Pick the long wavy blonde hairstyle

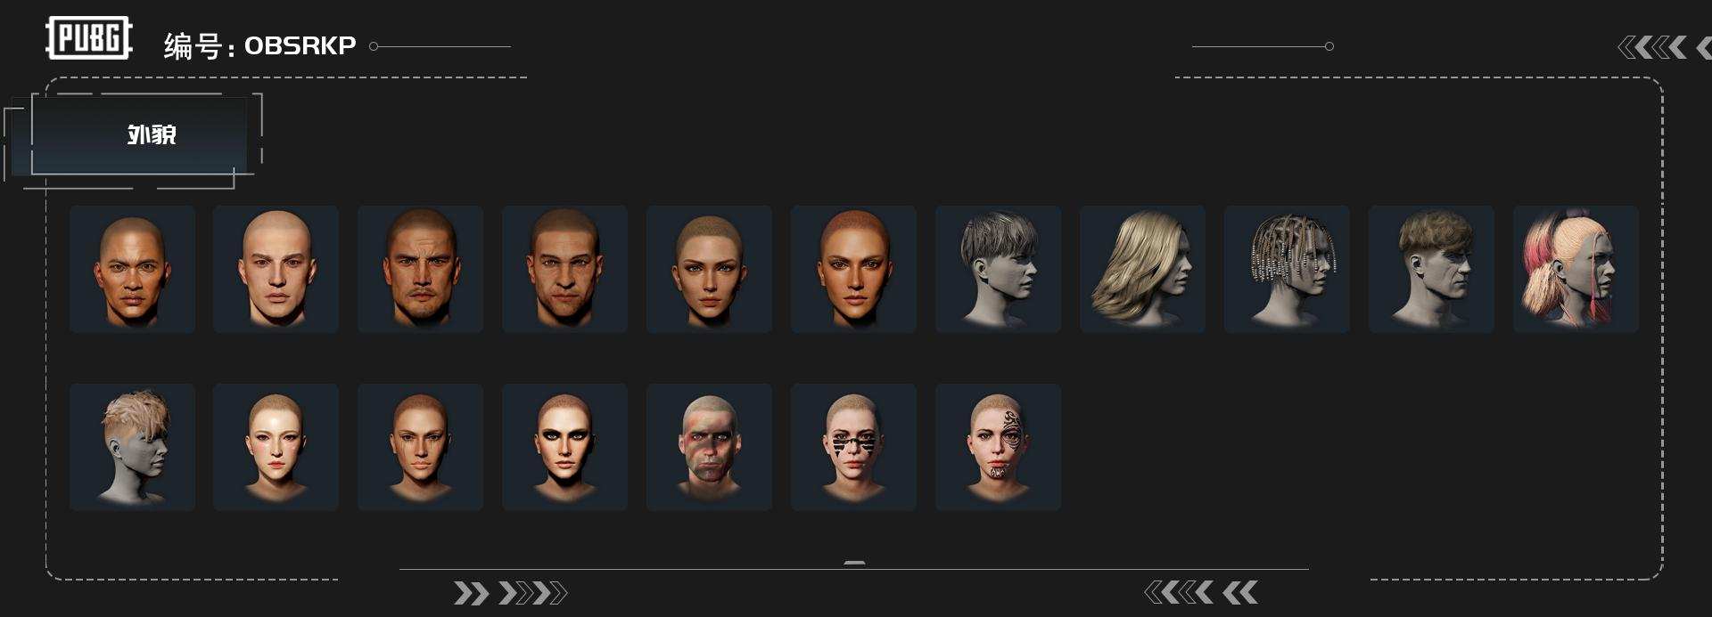point(1142,269)
